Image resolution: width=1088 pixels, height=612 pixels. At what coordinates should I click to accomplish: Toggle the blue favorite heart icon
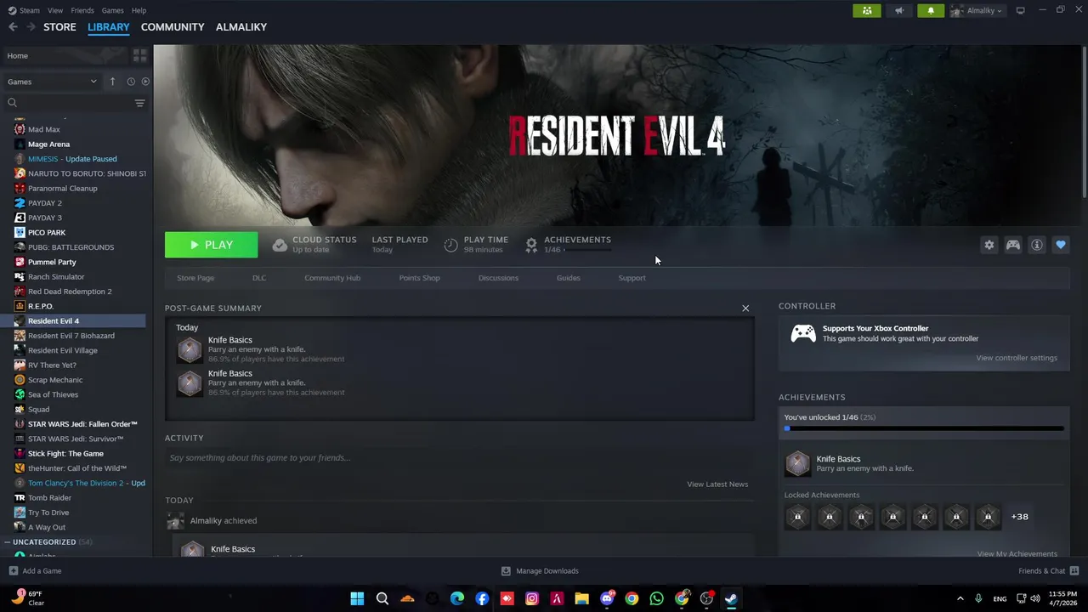[x=1061, y=245]
